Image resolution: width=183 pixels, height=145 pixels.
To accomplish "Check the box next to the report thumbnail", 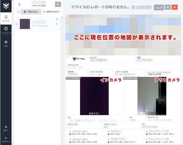I will pyautogui.click(x=17, y=24).
